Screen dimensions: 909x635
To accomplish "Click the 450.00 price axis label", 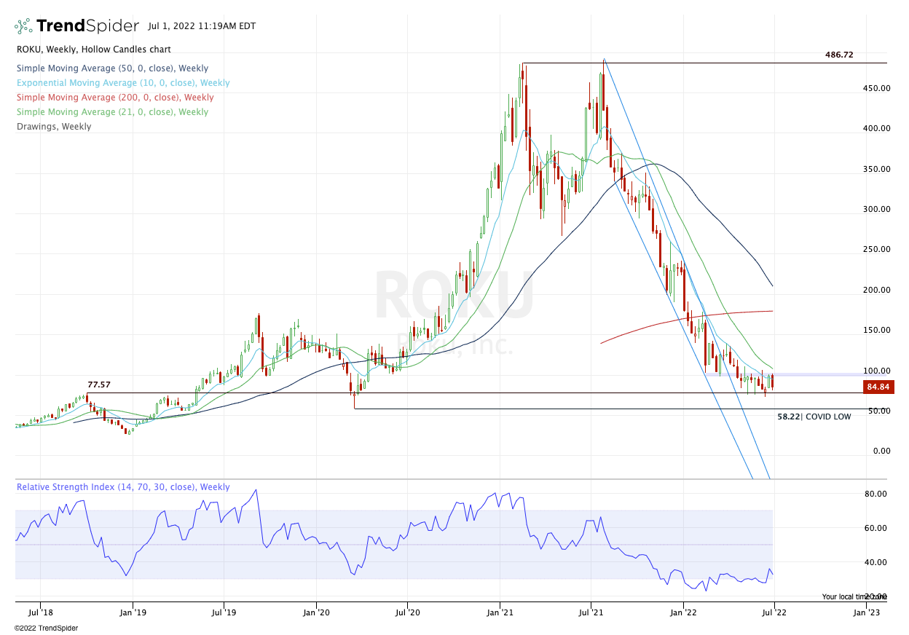I will [876, 89].
